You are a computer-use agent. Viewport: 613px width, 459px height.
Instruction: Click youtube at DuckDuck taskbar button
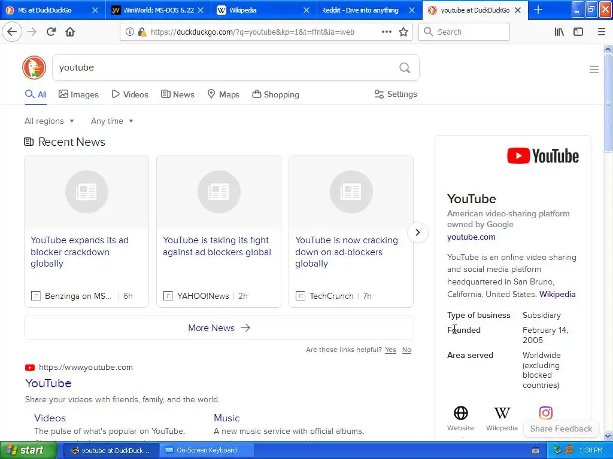111,451
